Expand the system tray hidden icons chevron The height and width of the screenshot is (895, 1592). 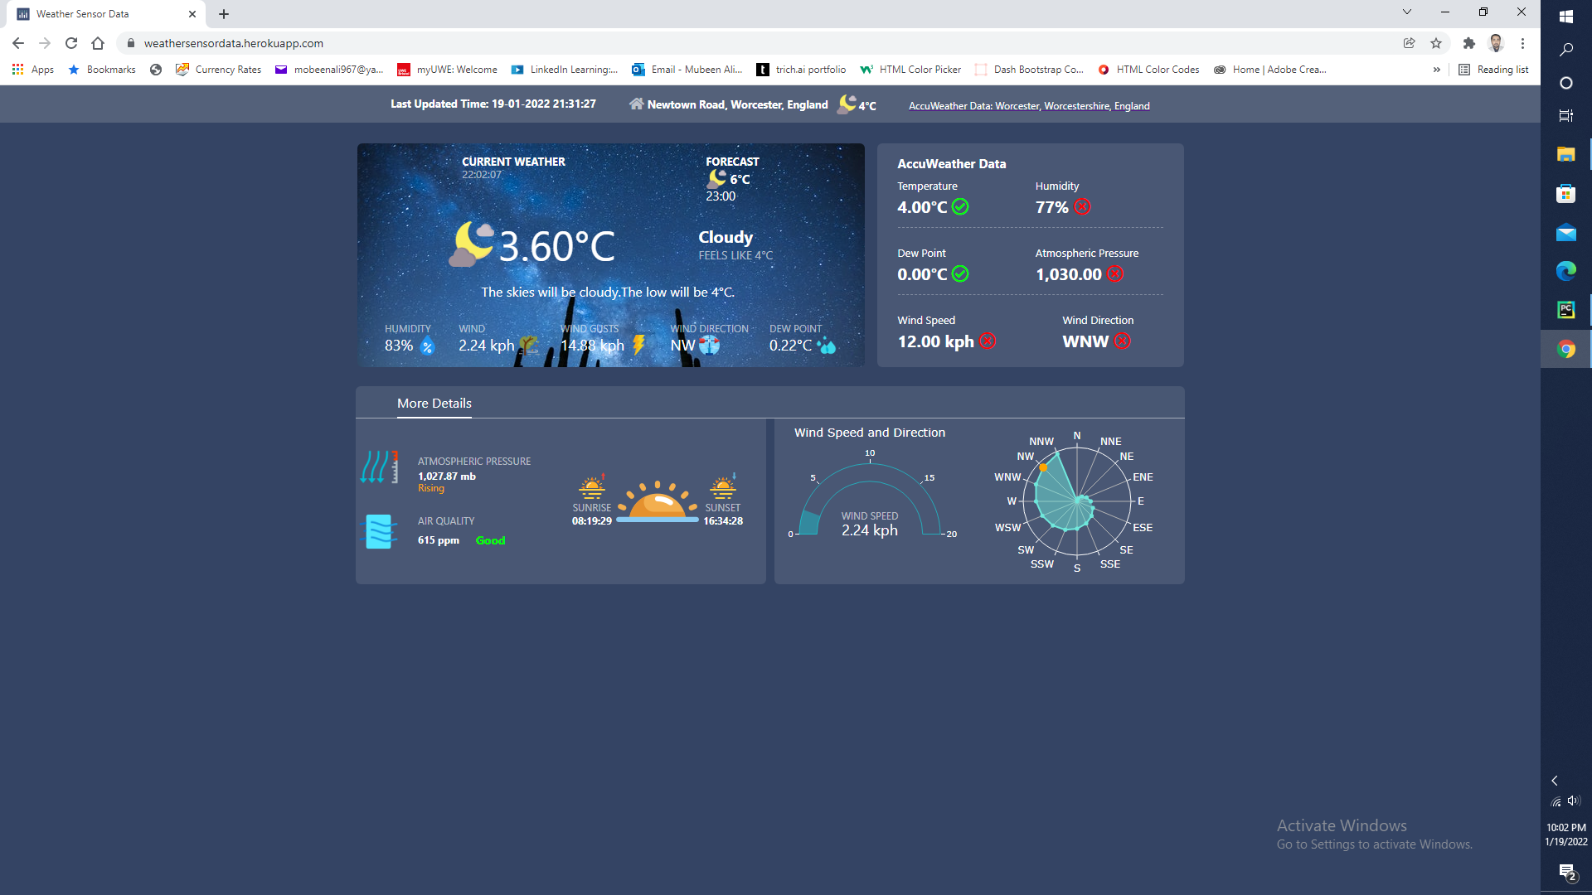point(1555,781)
